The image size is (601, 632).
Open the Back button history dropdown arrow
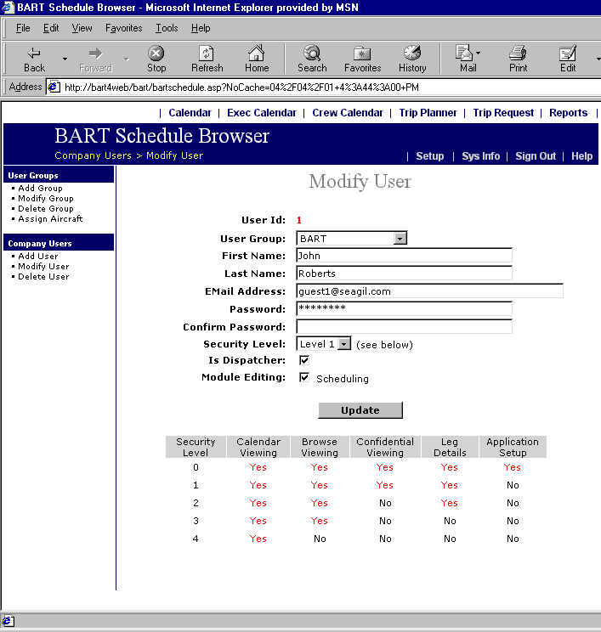tap(65, 59)
